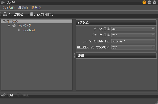The image size is (158, 104).
Task: Select the オプション tree row
Action: pos(37,21)
